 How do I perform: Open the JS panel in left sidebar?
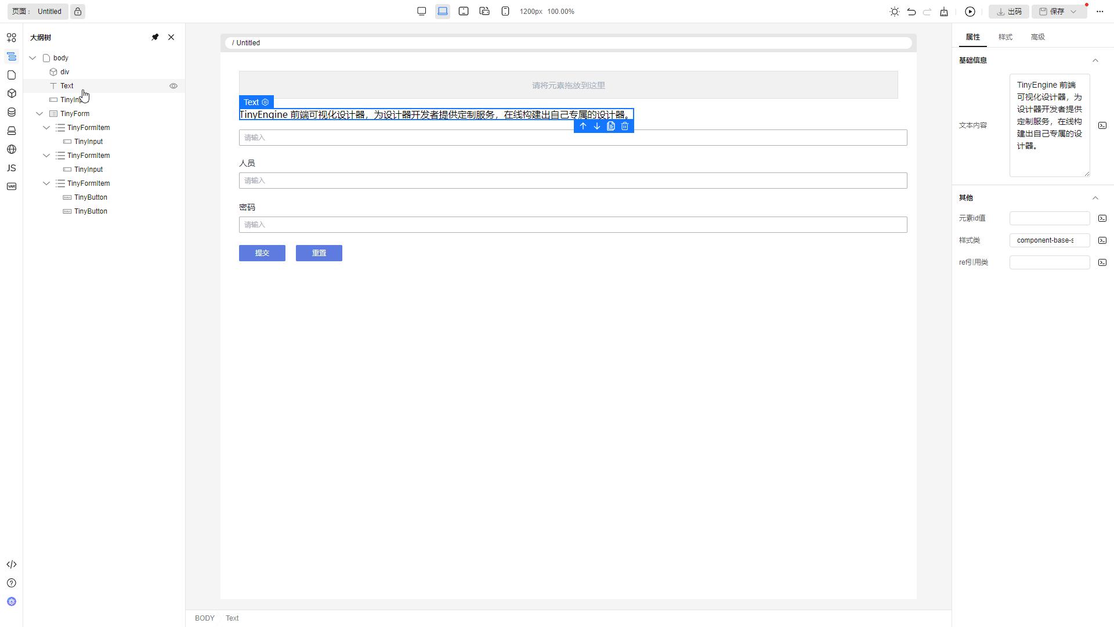coord(11,168)
